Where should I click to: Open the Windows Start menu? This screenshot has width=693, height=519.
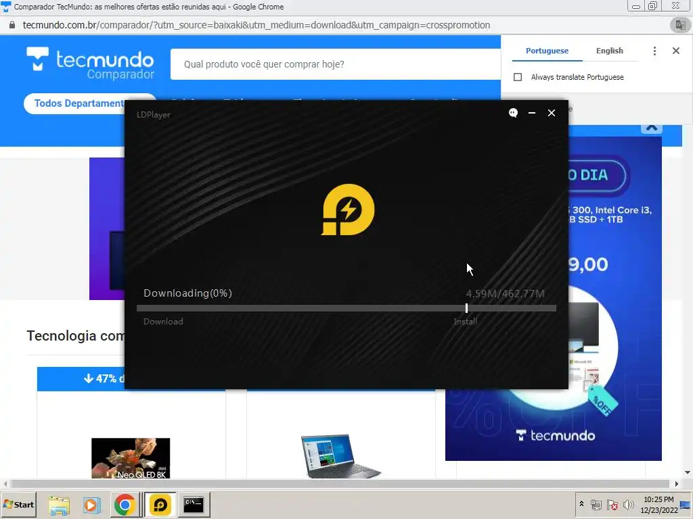(x=18, y=504)
